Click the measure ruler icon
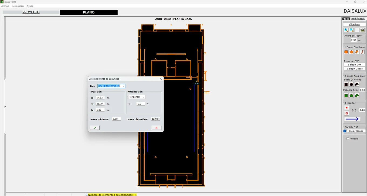Image resolution: width=367 pixels, height=196 pixels. pos(362,30)
